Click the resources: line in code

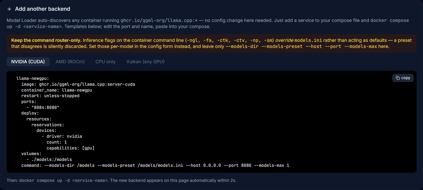pos(39,119)
